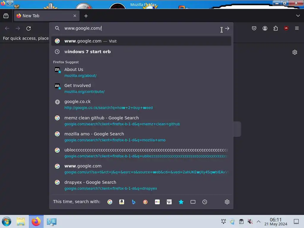Screen dimensions: 304x228
Task: Click show desktop button on taskbar
Action: pos(296,221)
